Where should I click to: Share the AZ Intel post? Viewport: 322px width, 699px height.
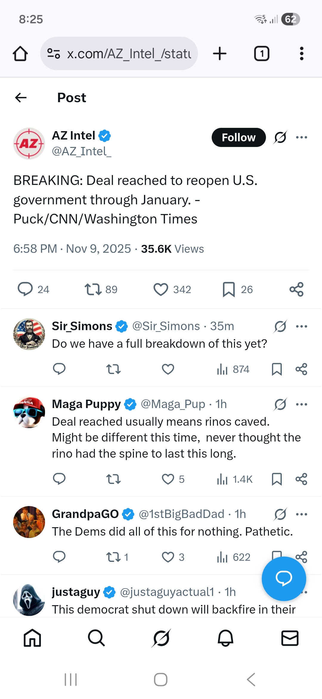pyautogui.click(x=296, y=289)
